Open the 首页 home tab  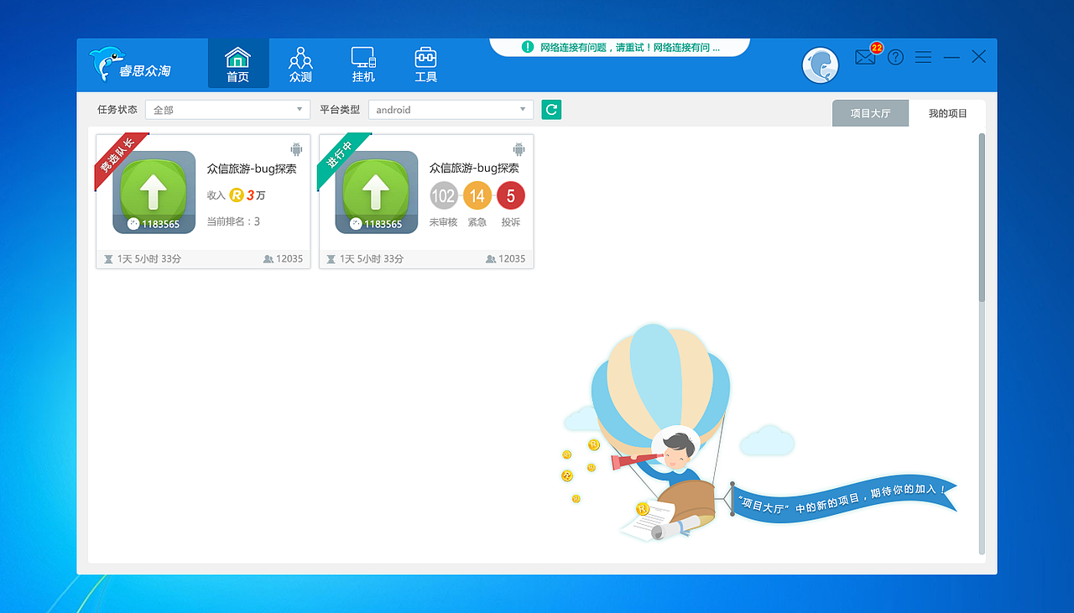click(x=238, y=64)
